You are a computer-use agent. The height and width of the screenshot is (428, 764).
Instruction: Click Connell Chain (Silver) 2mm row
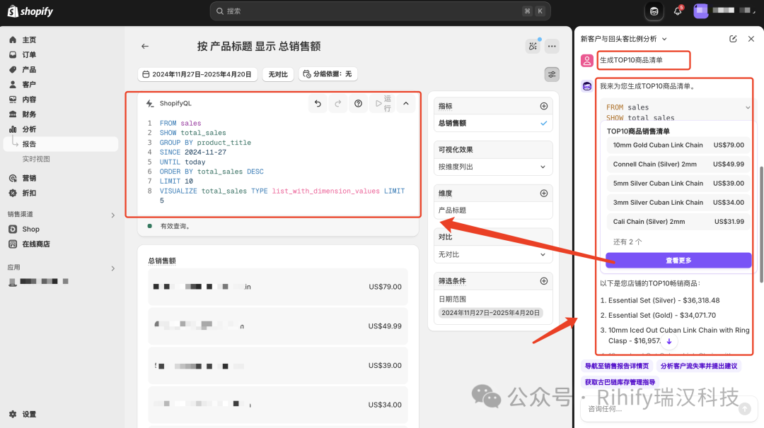click(x=678, y=164)
